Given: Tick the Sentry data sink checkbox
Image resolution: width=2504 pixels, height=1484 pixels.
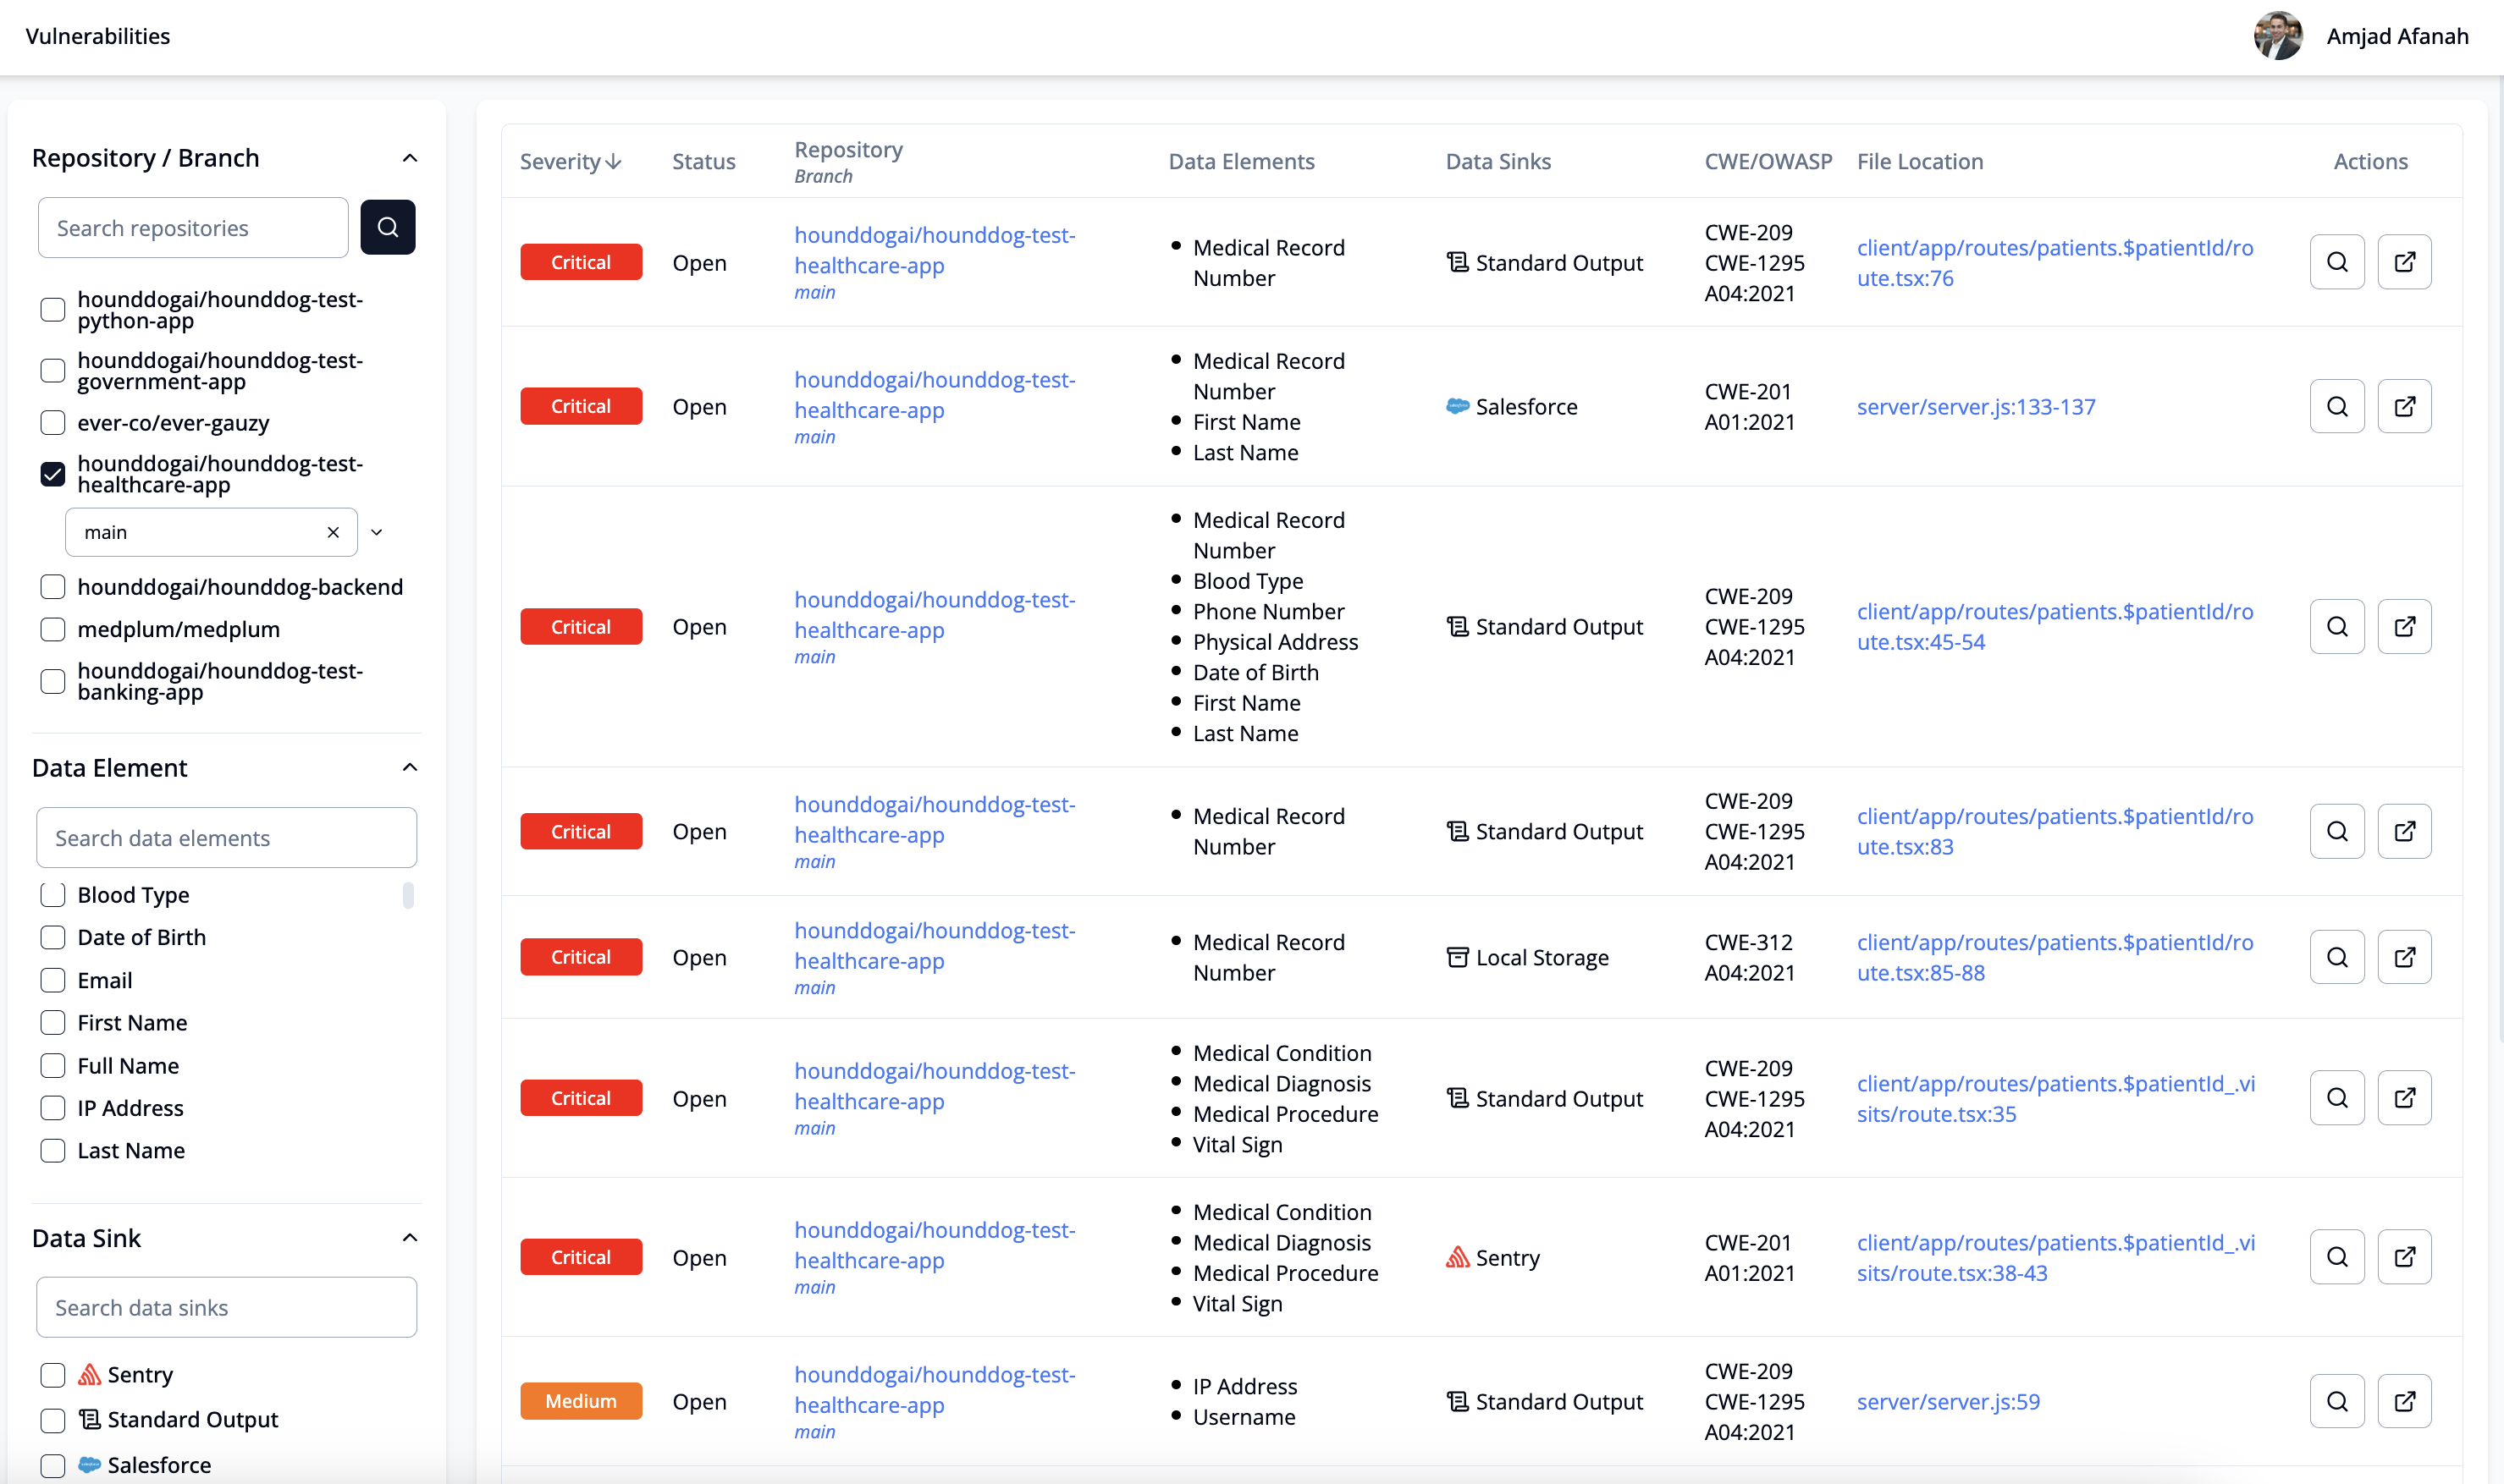Looking at the screenshot, I should coord(53,1375).
